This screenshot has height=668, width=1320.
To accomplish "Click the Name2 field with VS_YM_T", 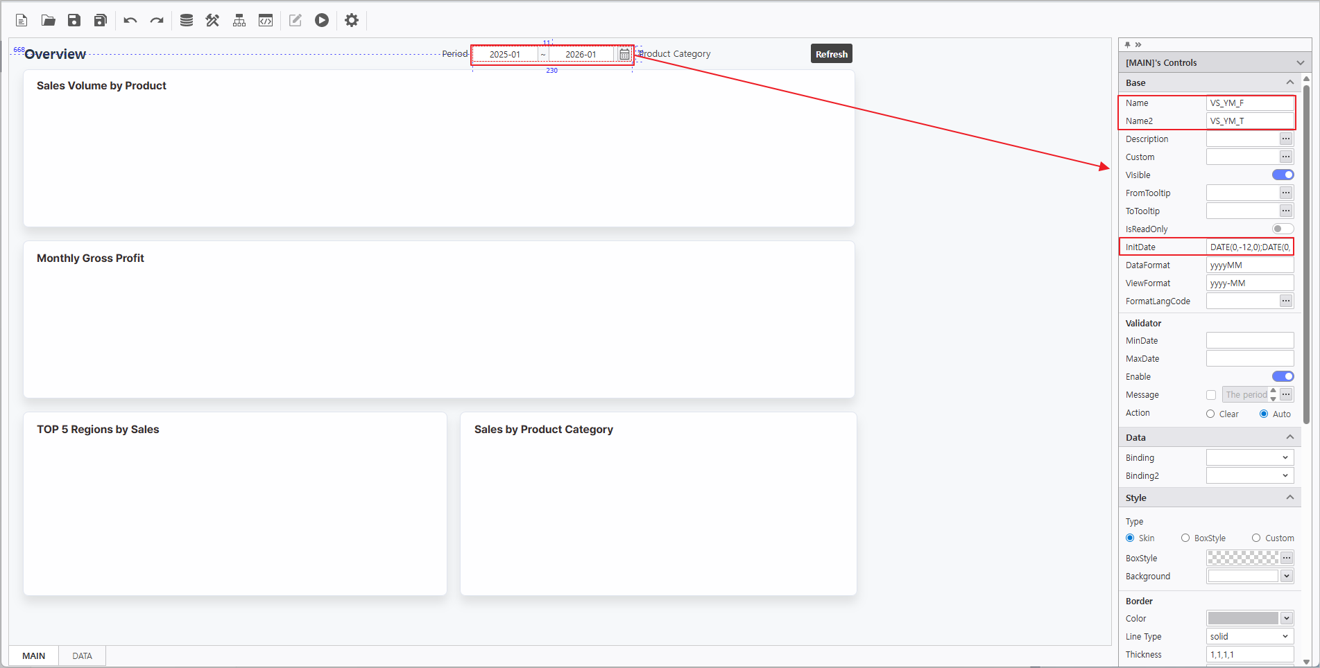I will [x=1250, y=121].
